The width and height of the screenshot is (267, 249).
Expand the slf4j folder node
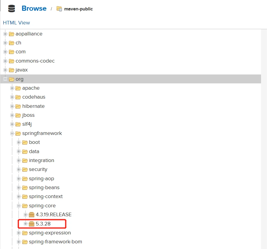pos(12,124)
